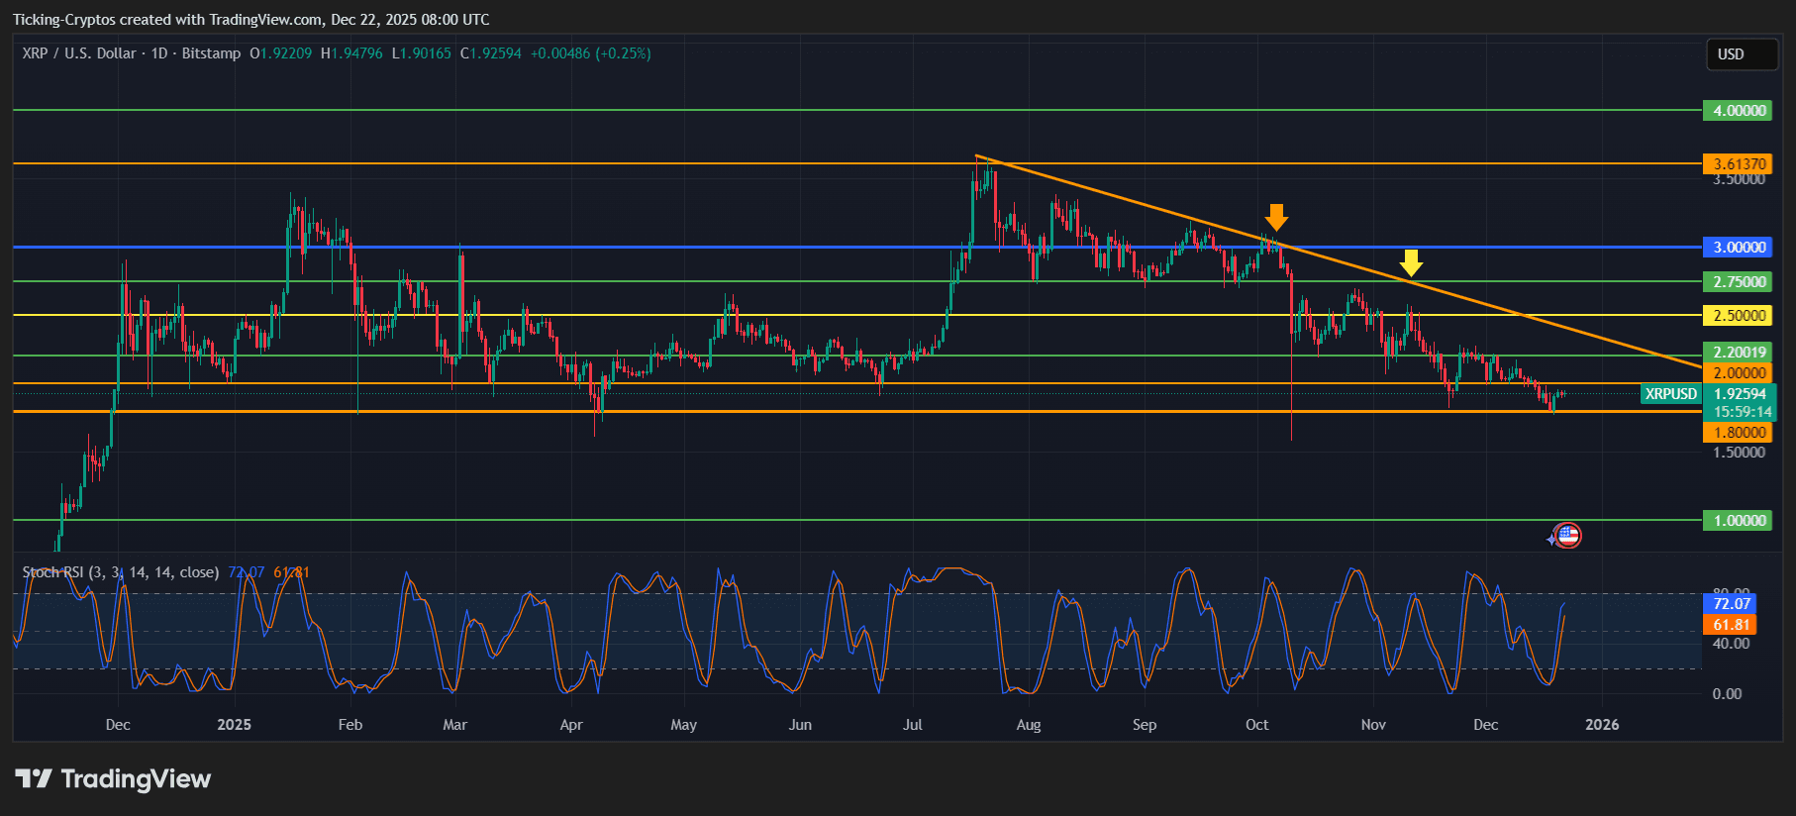Screen dimensions: 1796x816
Task: Click the TradingView logo
Action: tap(113, 779)
